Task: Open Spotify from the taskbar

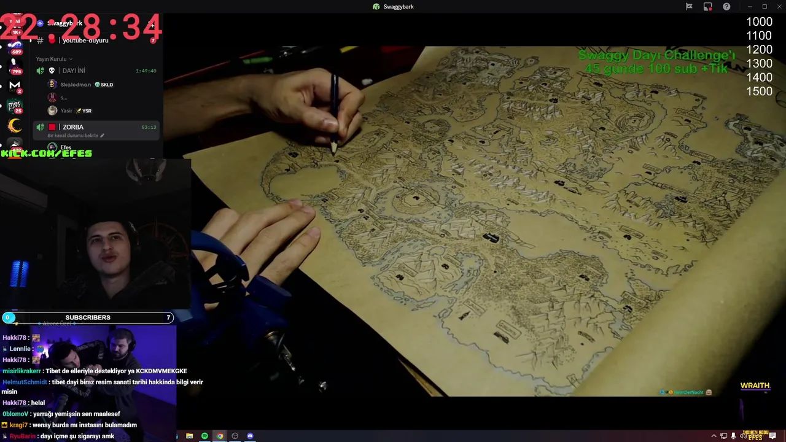Action: click(204, 436)
